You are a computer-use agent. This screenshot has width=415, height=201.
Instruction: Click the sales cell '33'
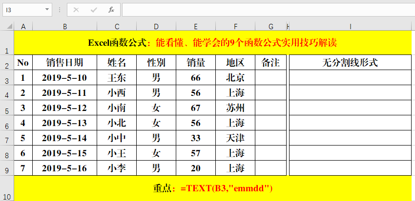click(x=196, y=138)
